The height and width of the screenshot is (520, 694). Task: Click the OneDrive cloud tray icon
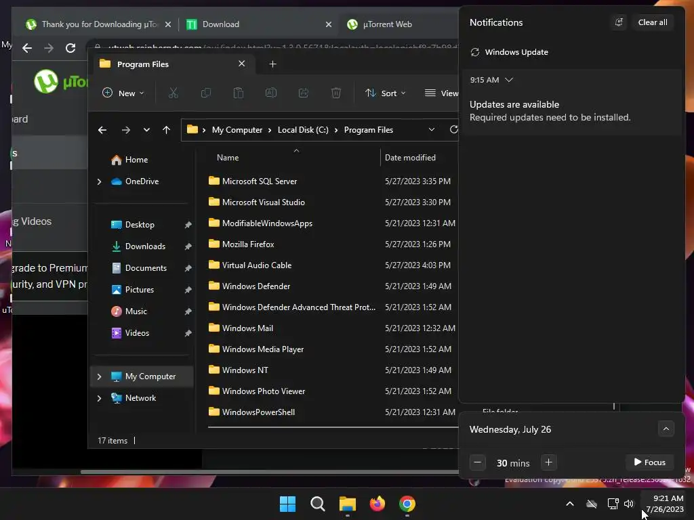[592, 504]
